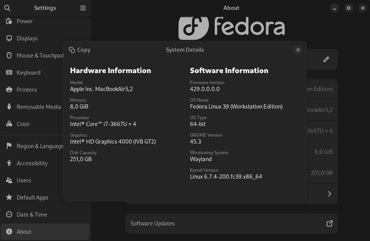Open the Date & Time icon

point(9,214)
